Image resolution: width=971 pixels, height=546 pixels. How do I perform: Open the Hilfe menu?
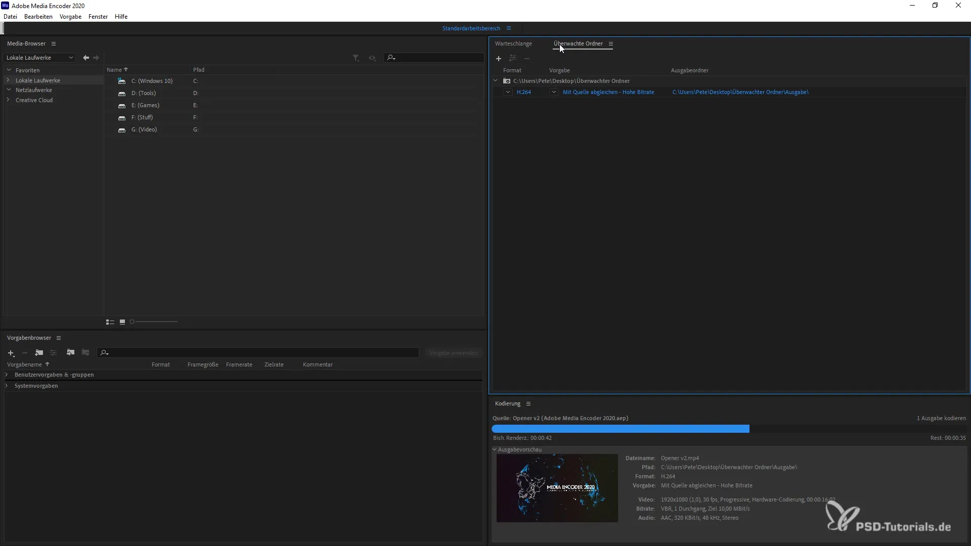(x=121, y=17)
